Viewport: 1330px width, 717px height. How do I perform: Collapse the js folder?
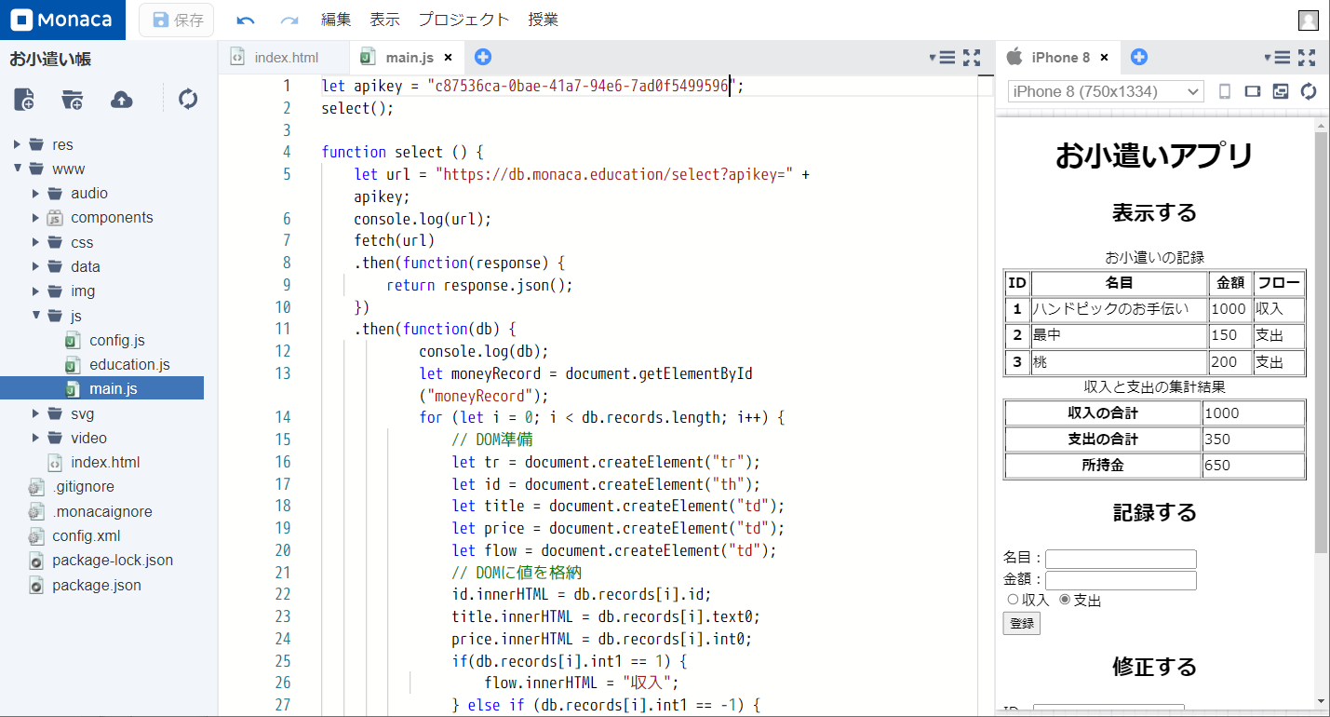(37, 316)
